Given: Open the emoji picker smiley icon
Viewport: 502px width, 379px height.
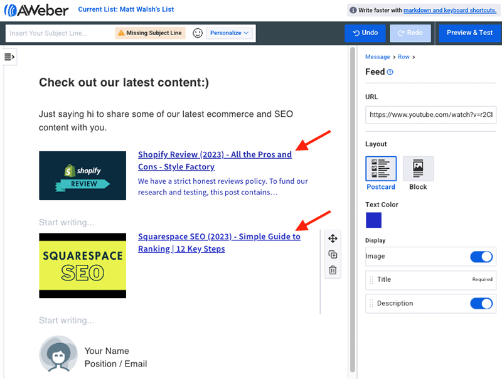Looking at the screenshot, I should coord(198,33).
